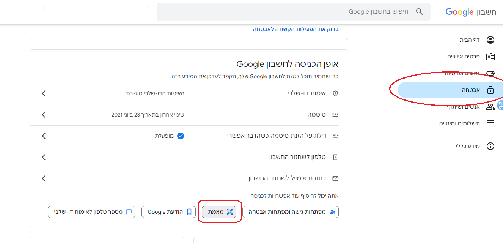The height and width of the screenshot is (243, 503).
Task: Open the review security activity link
Action: [x=296, y=29]
